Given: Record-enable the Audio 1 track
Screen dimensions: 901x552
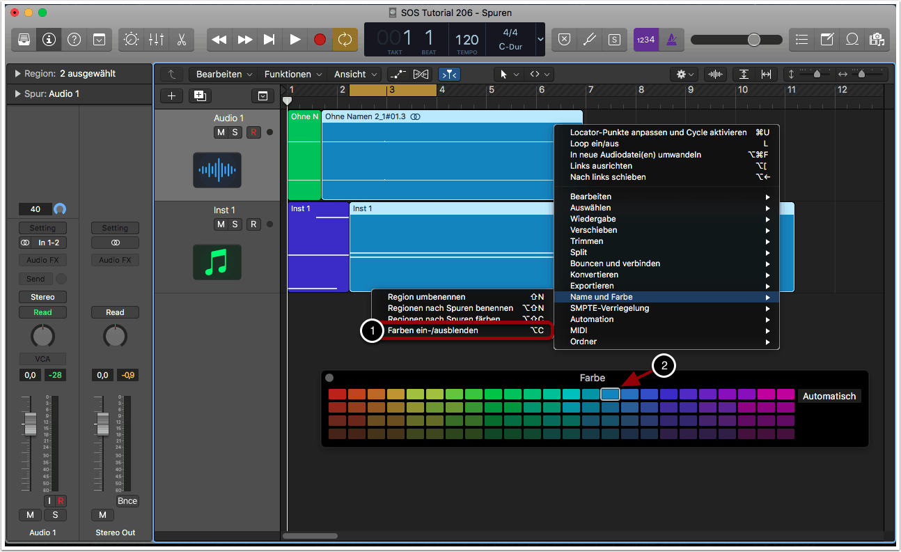Looking at the screenshot, I should pyautogui.click(x=253, y=132).
